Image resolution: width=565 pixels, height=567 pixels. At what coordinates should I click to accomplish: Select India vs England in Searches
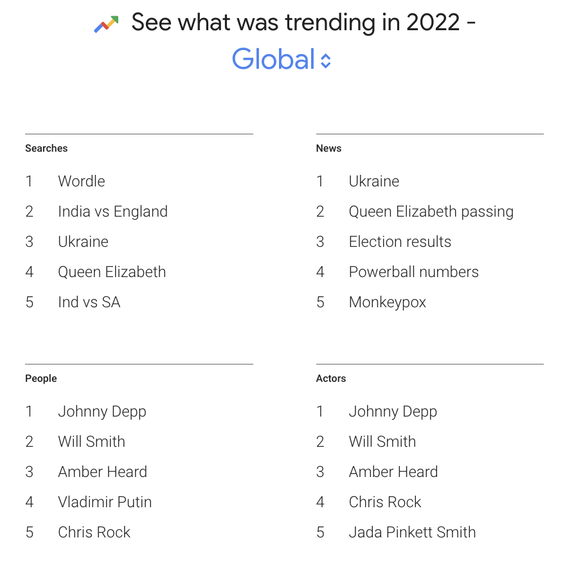click(112, 212)
